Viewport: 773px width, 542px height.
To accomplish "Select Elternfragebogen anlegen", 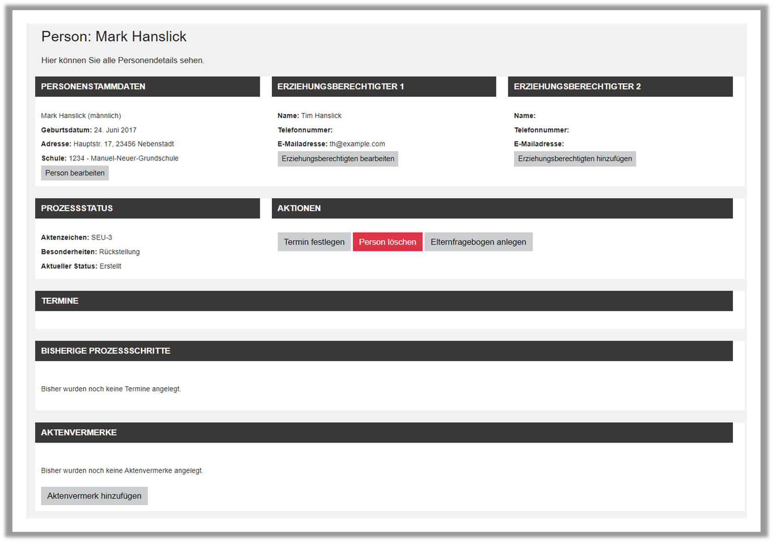I will pyautogui.click(x=478, y=242).
